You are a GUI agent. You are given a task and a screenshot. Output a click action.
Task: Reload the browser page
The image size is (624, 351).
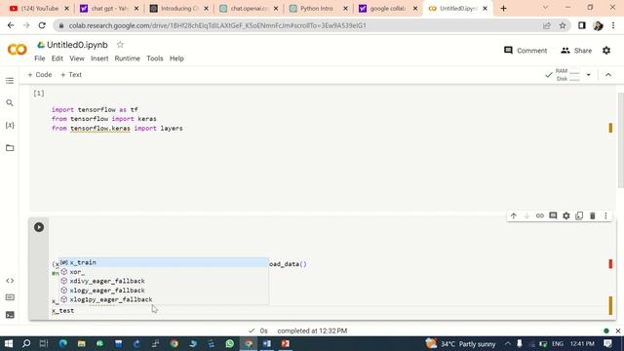pos(42,25)
